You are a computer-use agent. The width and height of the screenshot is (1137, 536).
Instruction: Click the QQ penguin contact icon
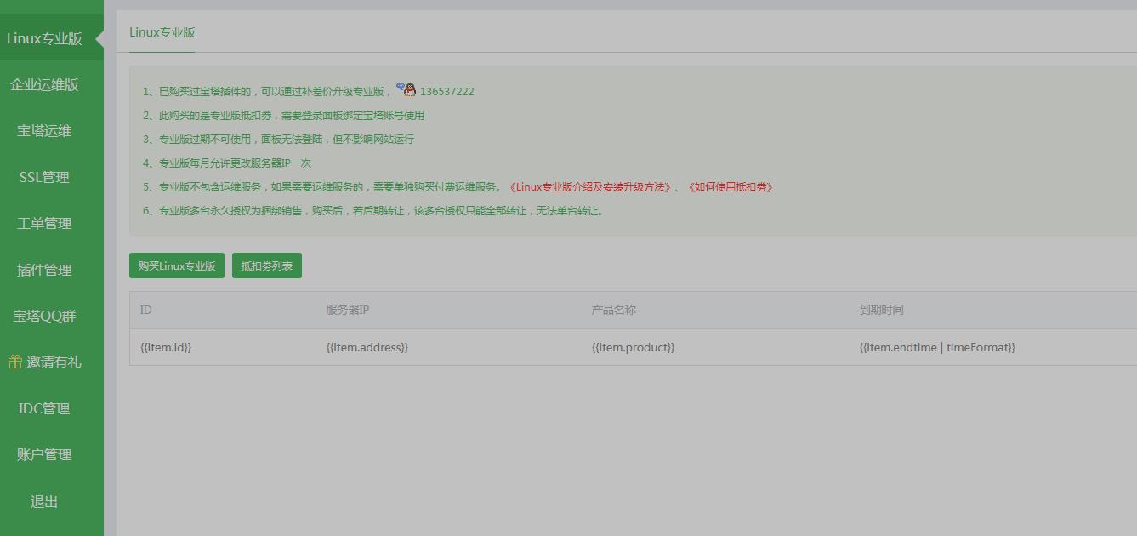pos(406,89)
